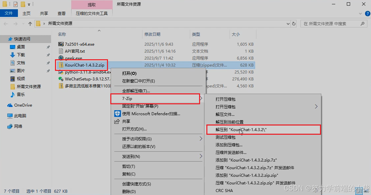Click the OneDrive cloud icon

(10, 105)
